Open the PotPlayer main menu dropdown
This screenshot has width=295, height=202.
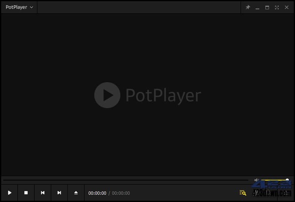19,7
